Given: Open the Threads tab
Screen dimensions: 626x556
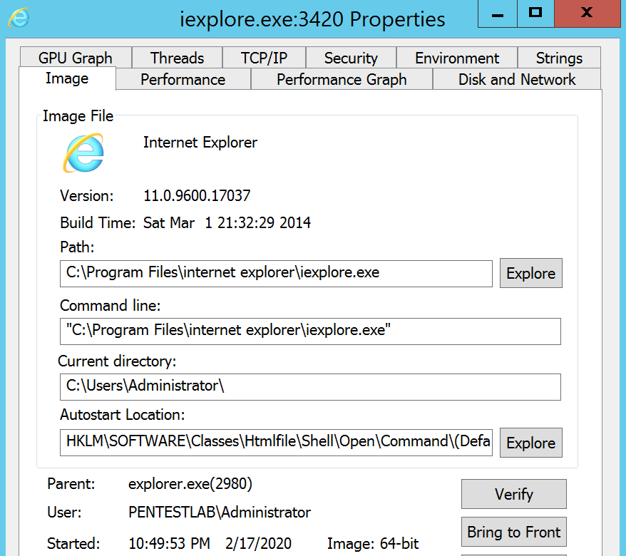Looking at the screenshot, I should [x=177, y=58].
